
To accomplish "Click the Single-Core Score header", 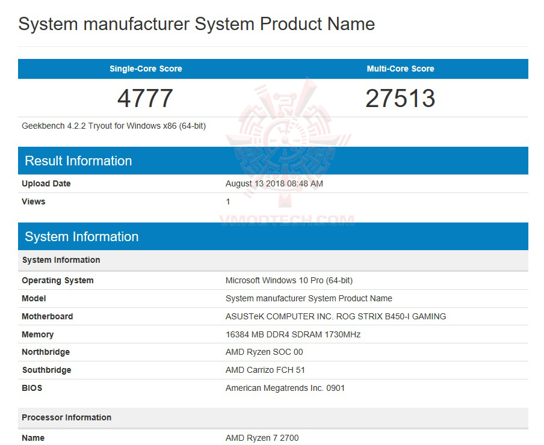I will [x=146, y=69].
